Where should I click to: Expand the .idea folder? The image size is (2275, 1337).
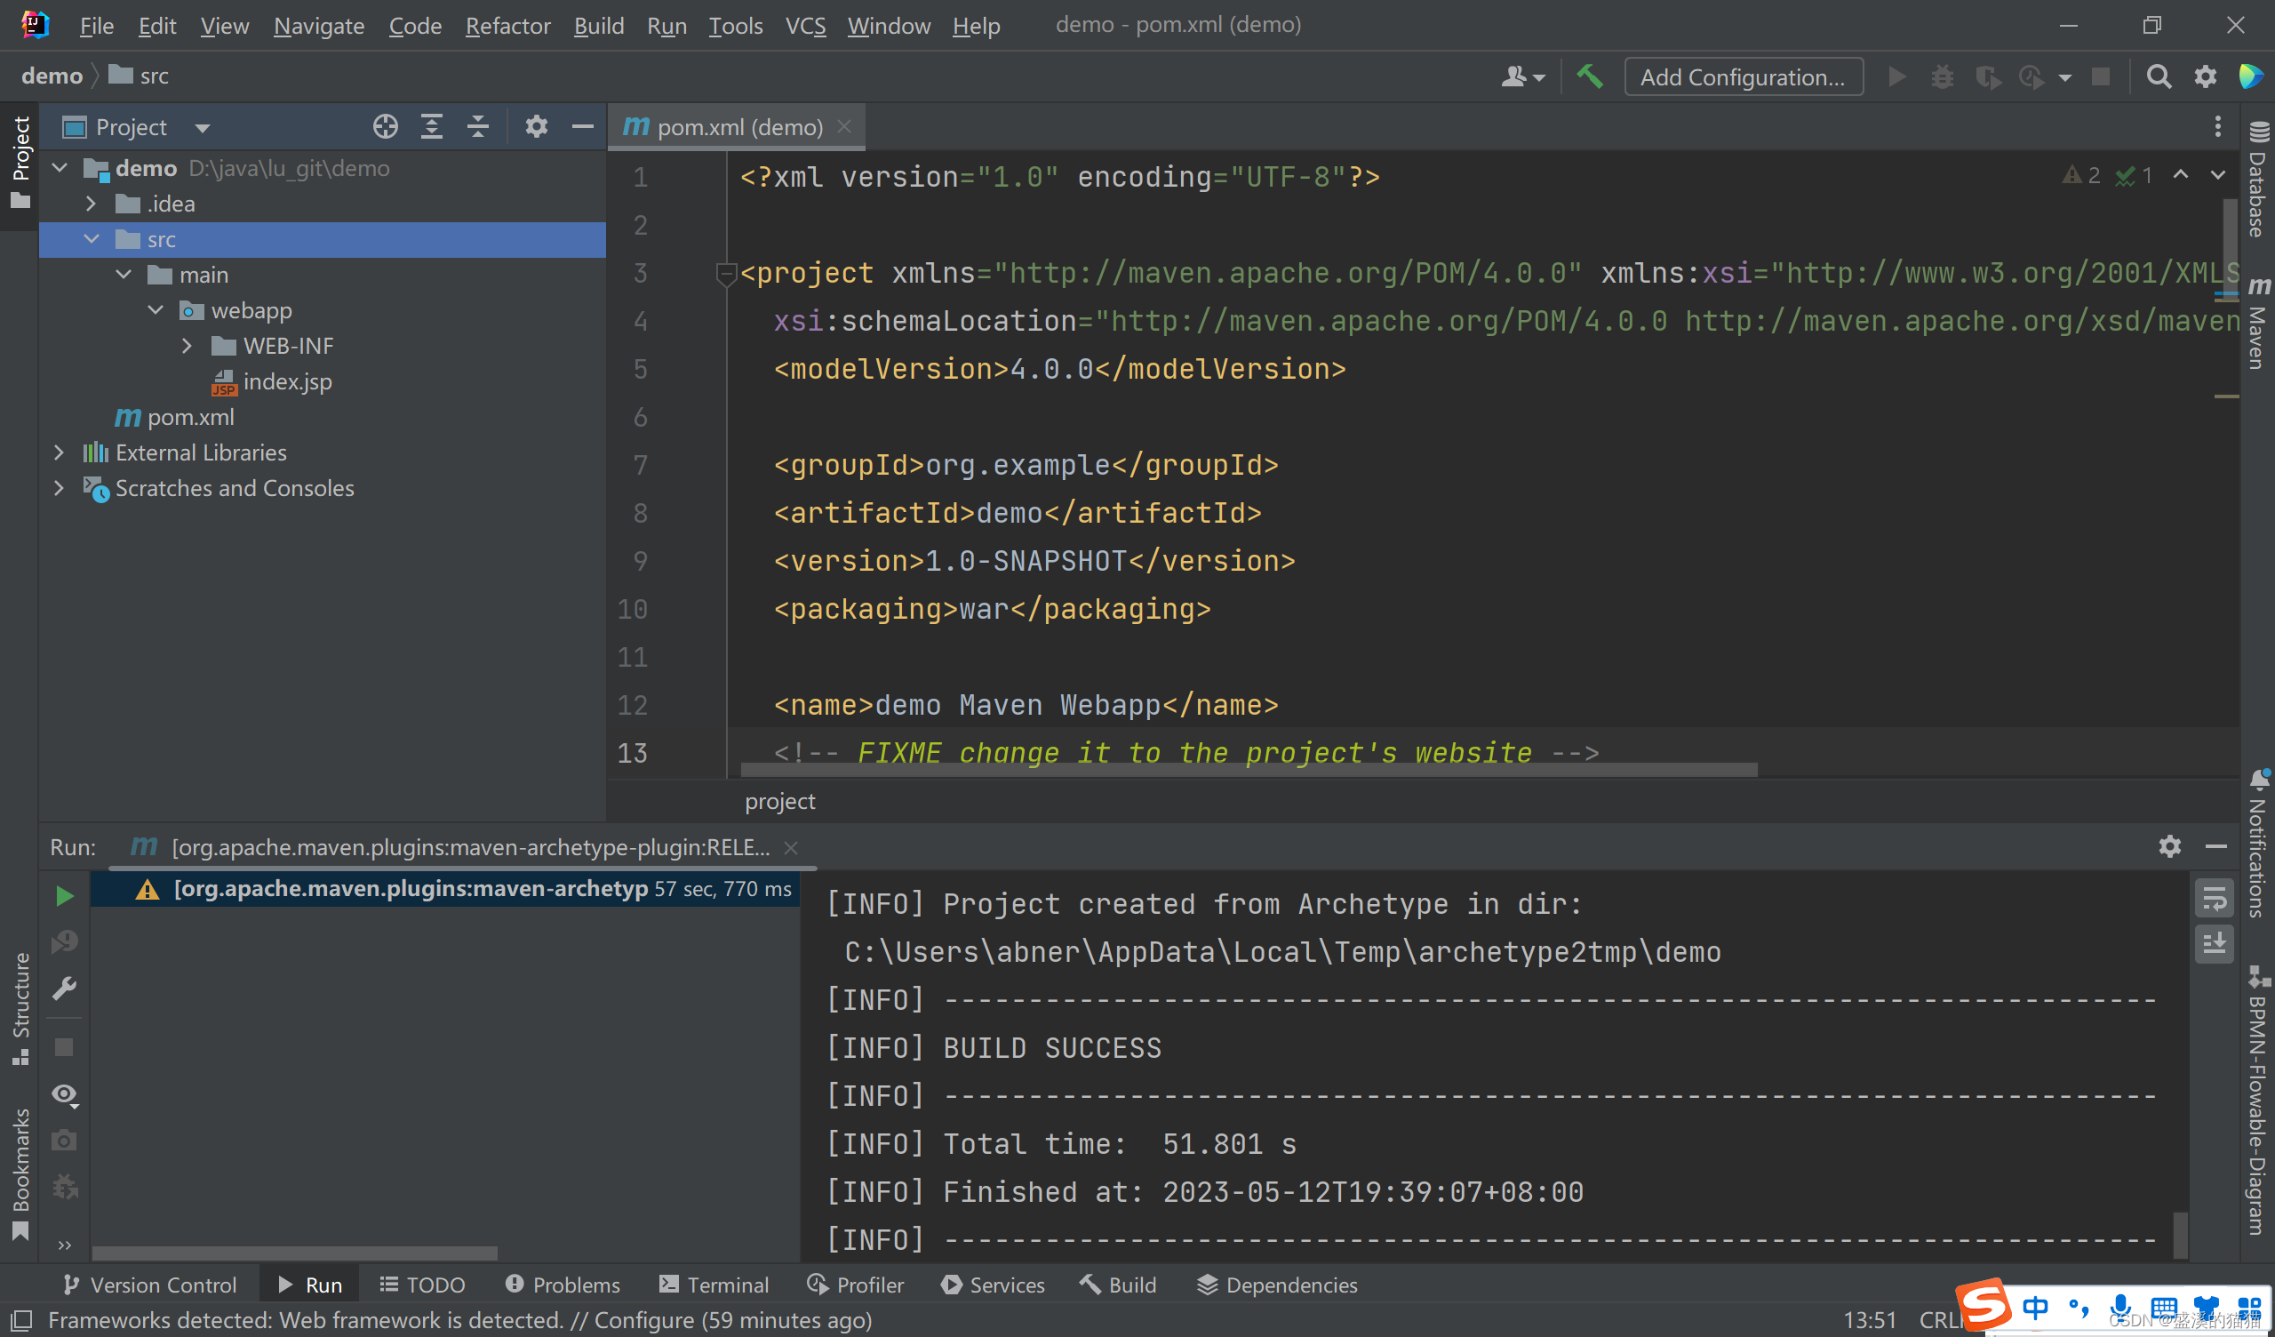coord(92,204)
